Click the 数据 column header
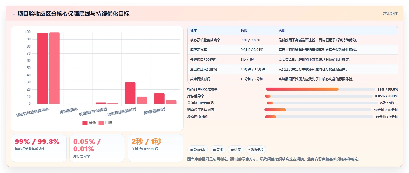This screenshot has width=409, height=173. click(244, 31)
